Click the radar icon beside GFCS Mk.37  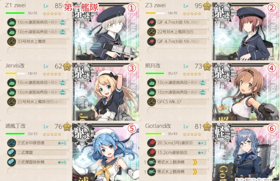pos(151,102)
